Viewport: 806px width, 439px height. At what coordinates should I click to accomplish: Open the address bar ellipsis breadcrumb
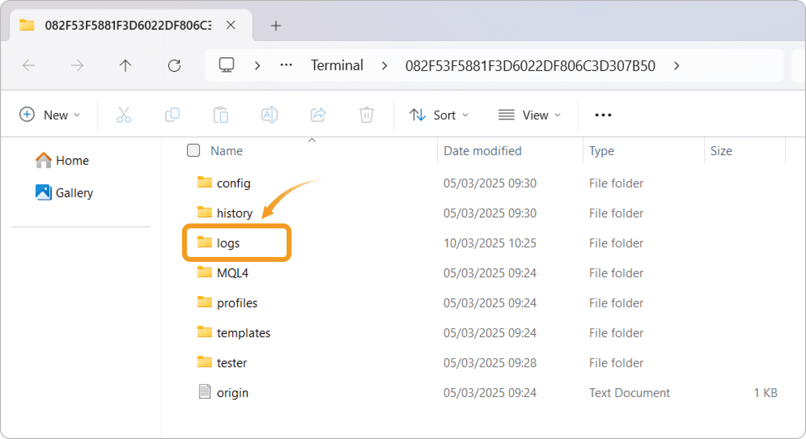click(x=286, y=65)
